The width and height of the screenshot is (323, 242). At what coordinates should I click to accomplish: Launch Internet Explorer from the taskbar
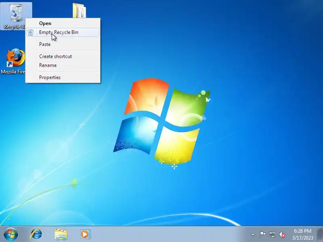click(36, 234)
